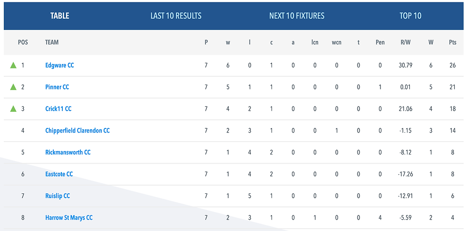Viewport: 466px width, 231px height.
Task: Open the NEXT 10 FIXTURES tab
Action: click(x=297, y=16)
